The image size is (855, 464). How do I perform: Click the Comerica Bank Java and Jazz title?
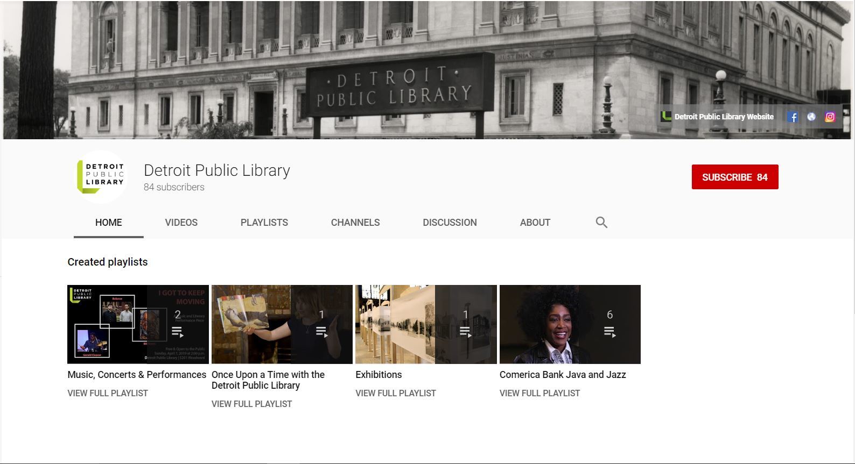[563, 375]
